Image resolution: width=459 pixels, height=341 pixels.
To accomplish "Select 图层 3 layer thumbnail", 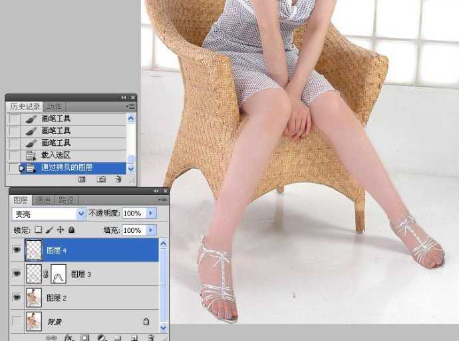I will pos(34,274).
